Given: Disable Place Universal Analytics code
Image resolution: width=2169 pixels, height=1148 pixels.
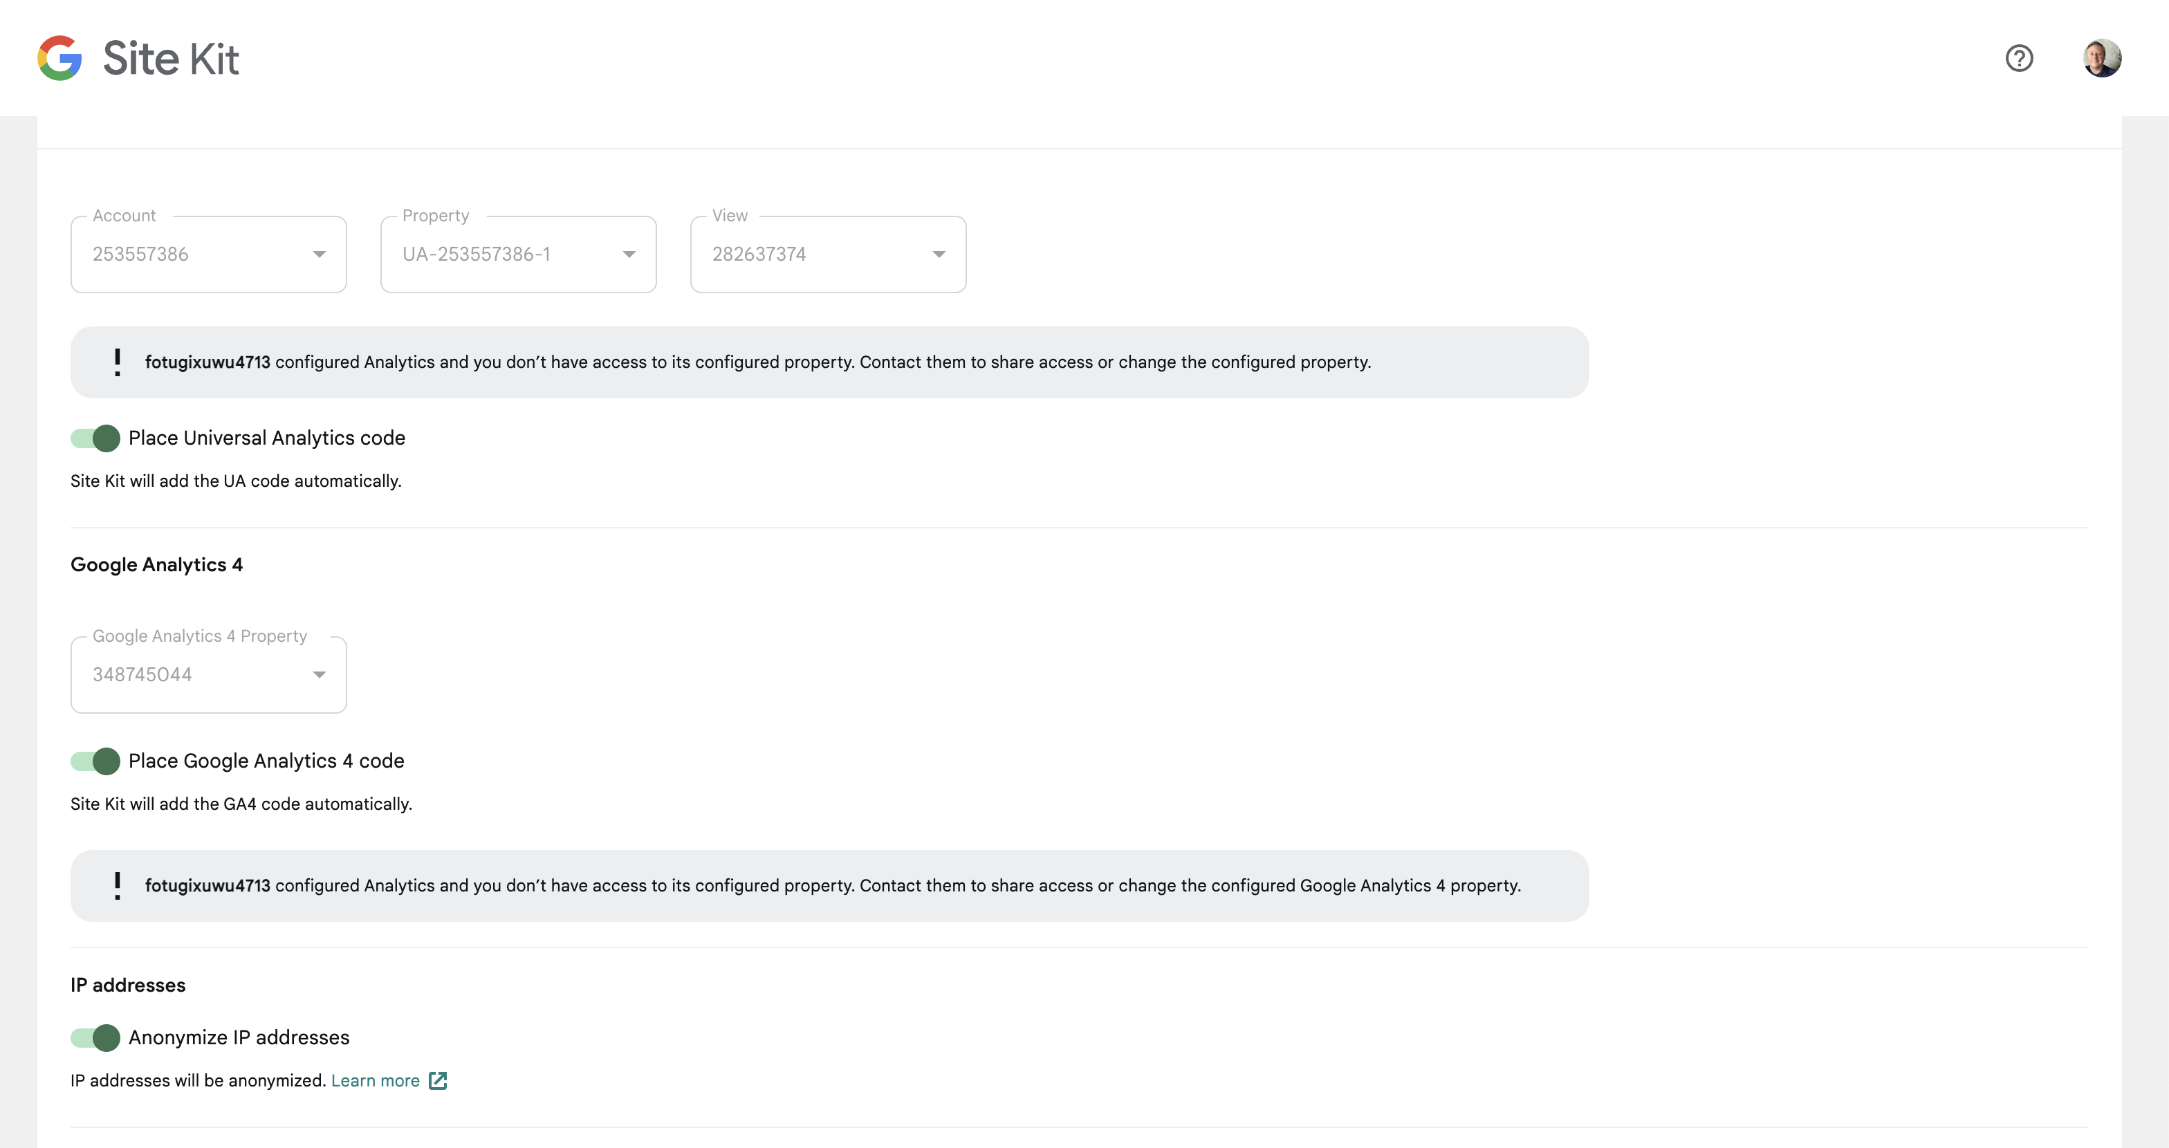Looking at the screenshot, I should [x=94, y=438].
